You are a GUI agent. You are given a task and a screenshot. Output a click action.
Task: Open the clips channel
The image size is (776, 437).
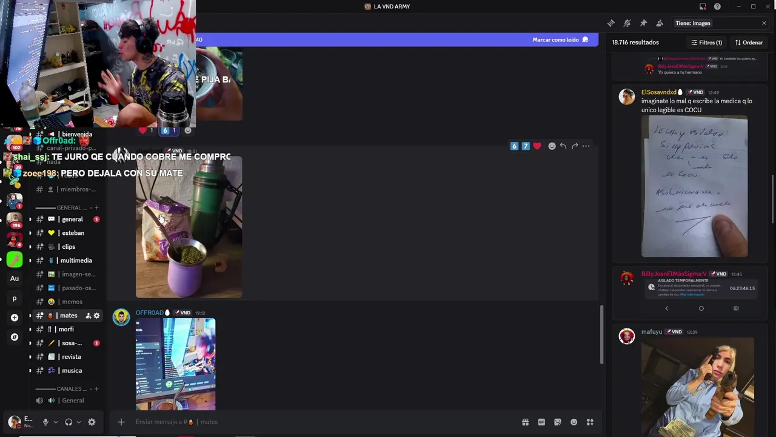67,247
